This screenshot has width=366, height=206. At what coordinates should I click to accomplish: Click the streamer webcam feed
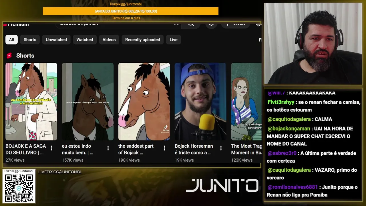(x=313, y=43)
